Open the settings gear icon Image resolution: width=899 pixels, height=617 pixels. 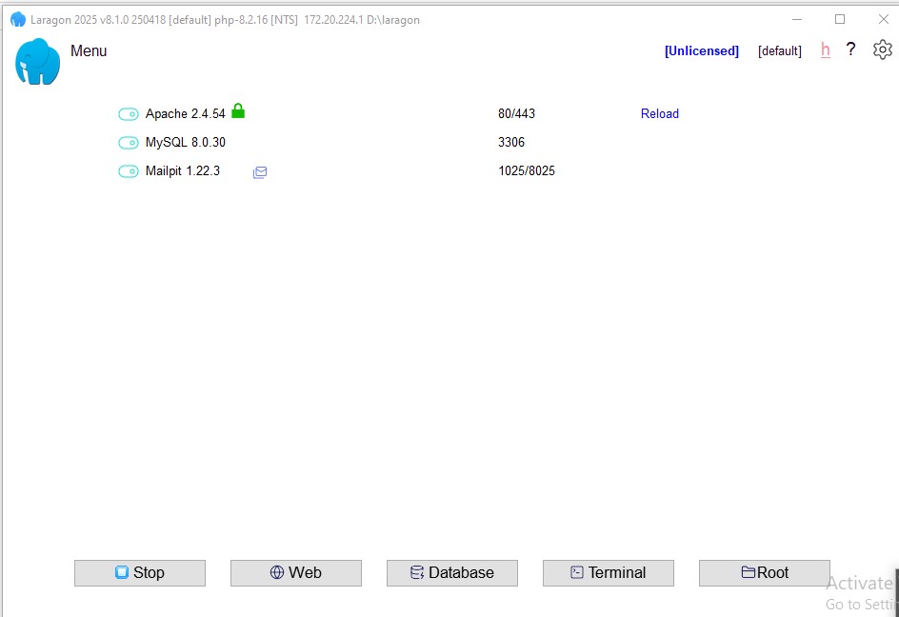tap(883, 50)
